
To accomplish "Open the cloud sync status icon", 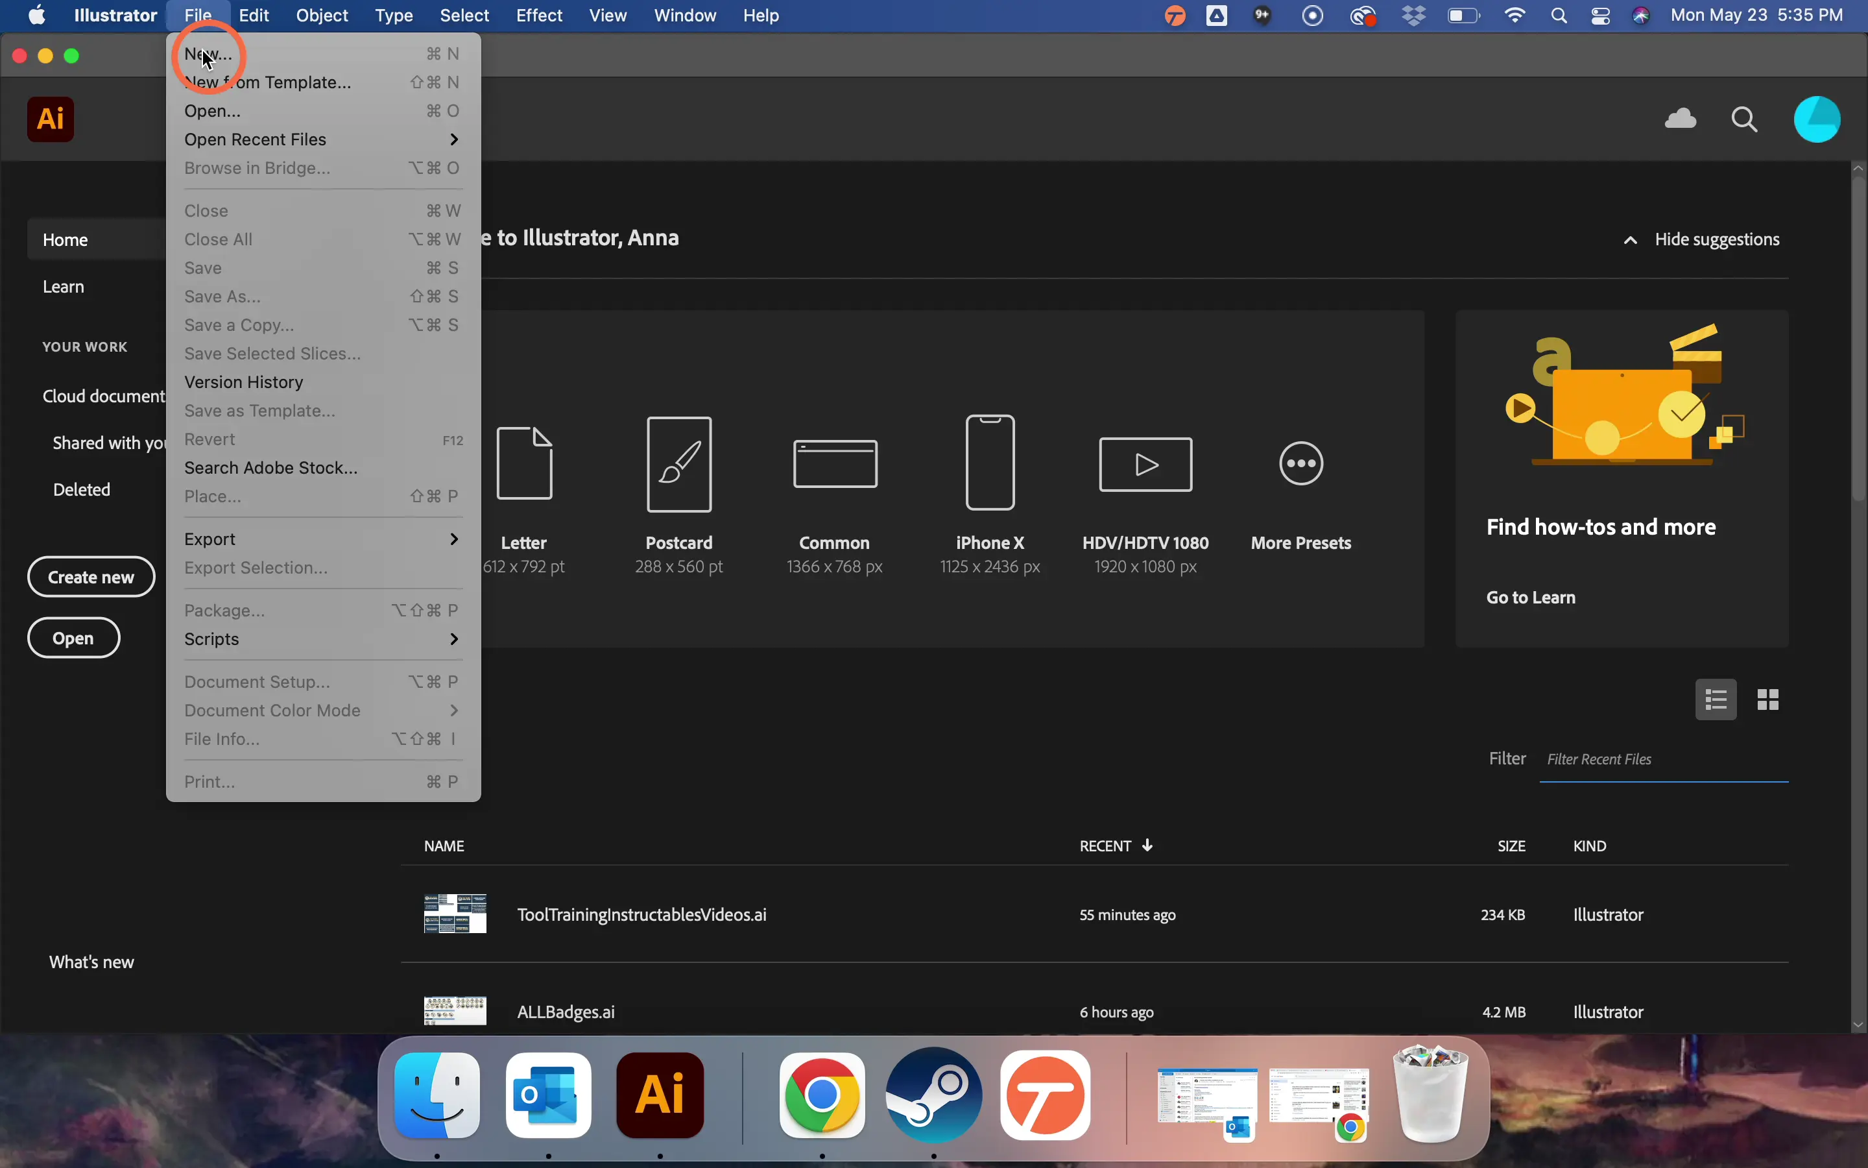I will [x=1681, y=118].
